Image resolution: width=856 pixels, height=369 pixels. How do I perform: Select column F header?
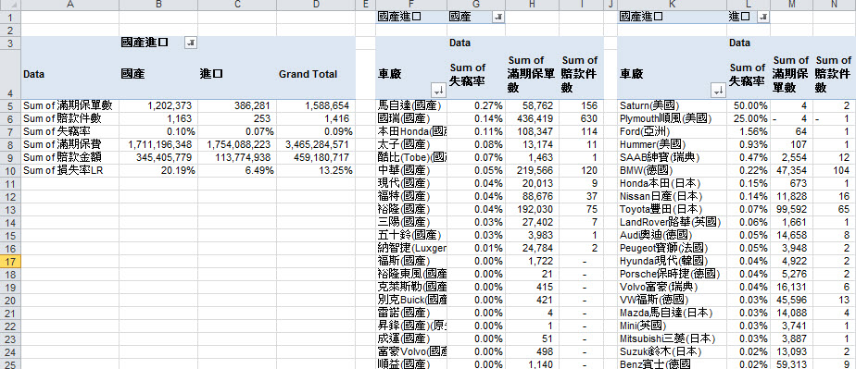pos(411,5)
